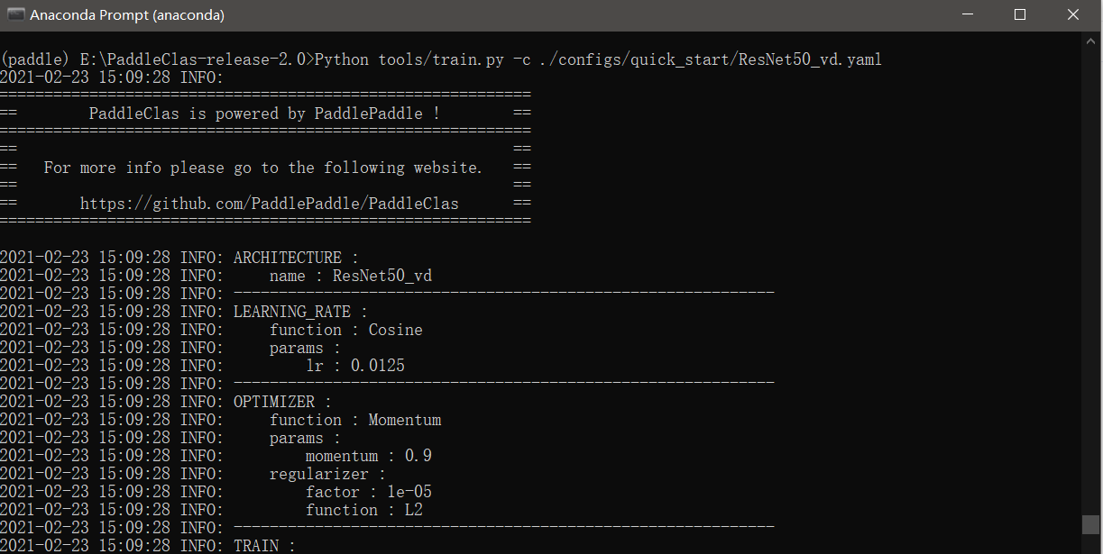The width and height of the screenshot is (1103, 554).
Task: Click the vertical scrollbar track
Action: click(1090, 270)
